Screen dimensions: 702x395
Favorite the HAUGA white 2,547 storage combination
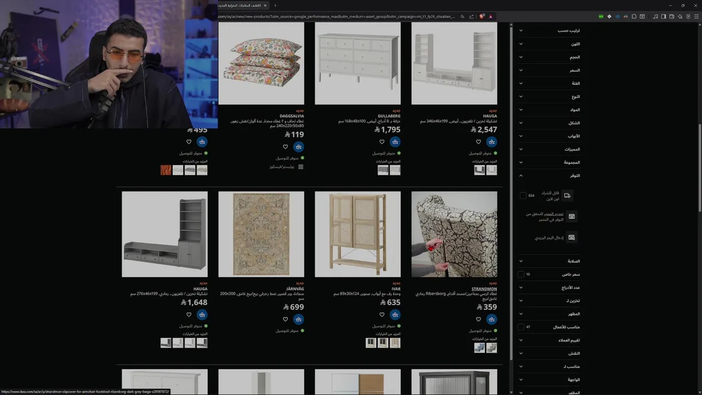[x=478, y=142]
